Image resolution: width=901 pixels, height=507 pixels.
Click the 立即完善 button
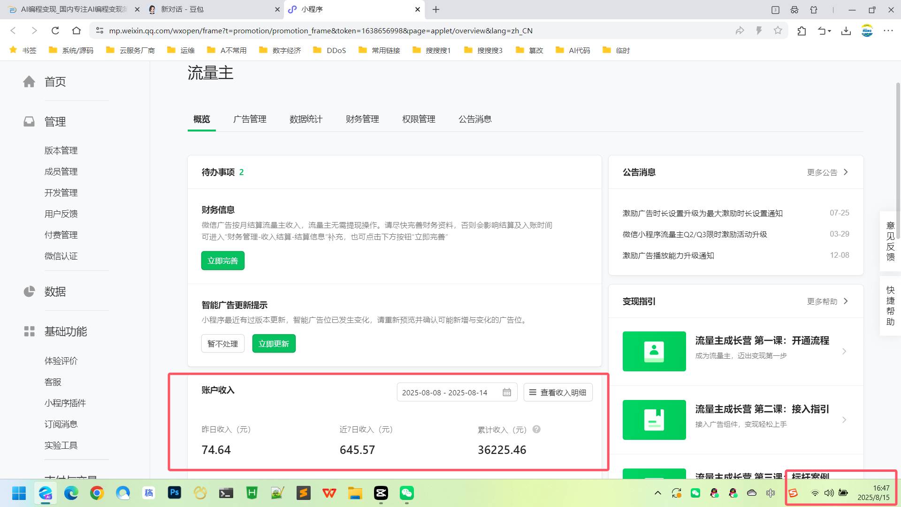point(223,261)
